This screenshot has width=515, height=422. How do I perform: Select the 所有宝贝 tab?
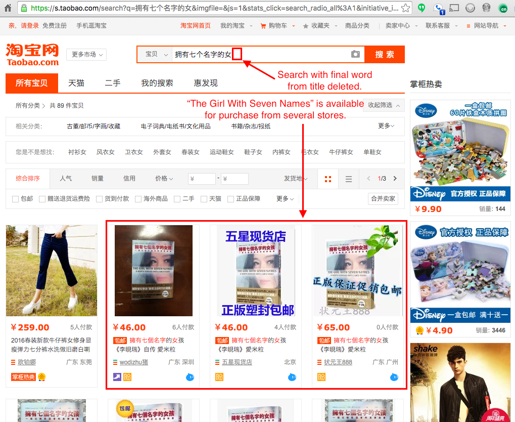[x=32, y=83]
